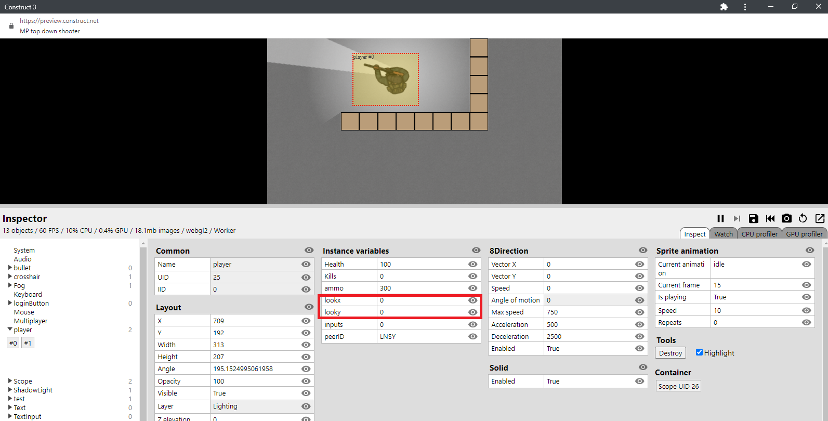
Task: Toggle watch eye for lookx variable
Action: point(472,300)
